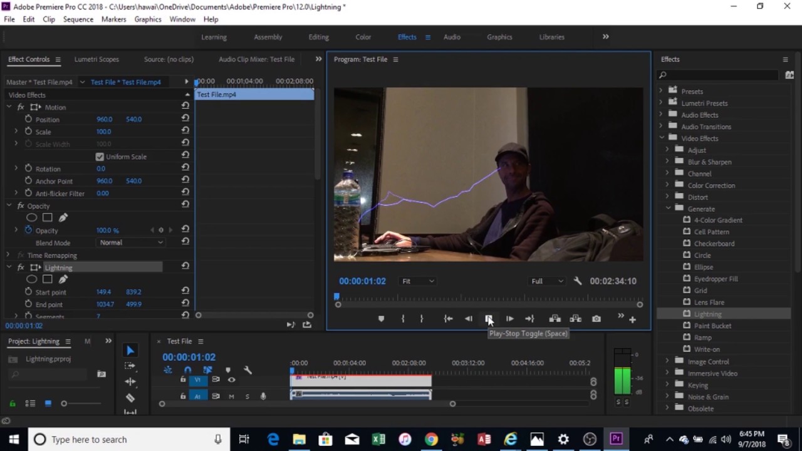Toggle nest sequence insert mode in timeline
The height and width of the screenshot is (451, 802).
pos(168,370)
